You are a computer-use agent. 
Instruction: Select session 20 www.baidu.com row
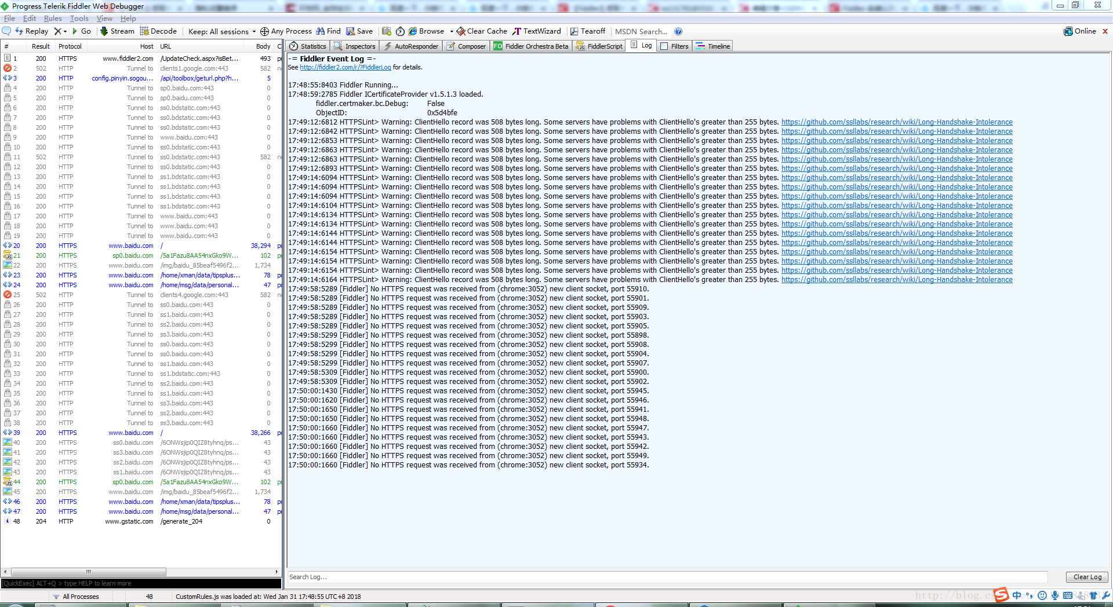tap(141, 246)
